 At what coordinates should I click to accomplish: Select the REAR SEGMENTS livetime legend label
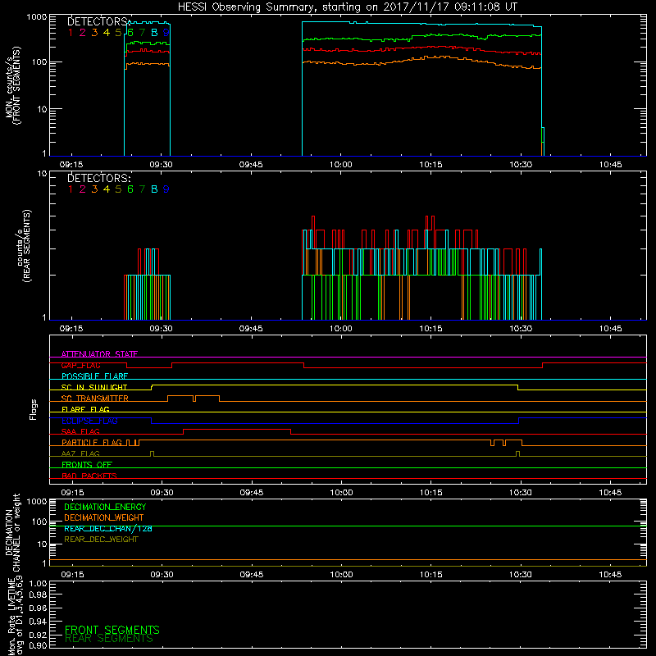coord(109,639)
